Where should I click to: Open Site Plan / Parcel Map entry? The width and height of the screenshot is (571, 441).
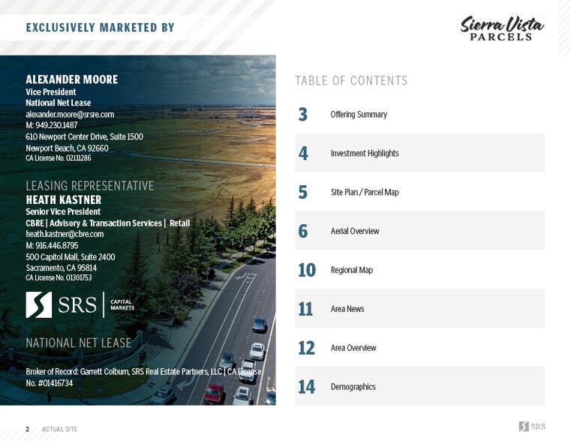(365, 193)
